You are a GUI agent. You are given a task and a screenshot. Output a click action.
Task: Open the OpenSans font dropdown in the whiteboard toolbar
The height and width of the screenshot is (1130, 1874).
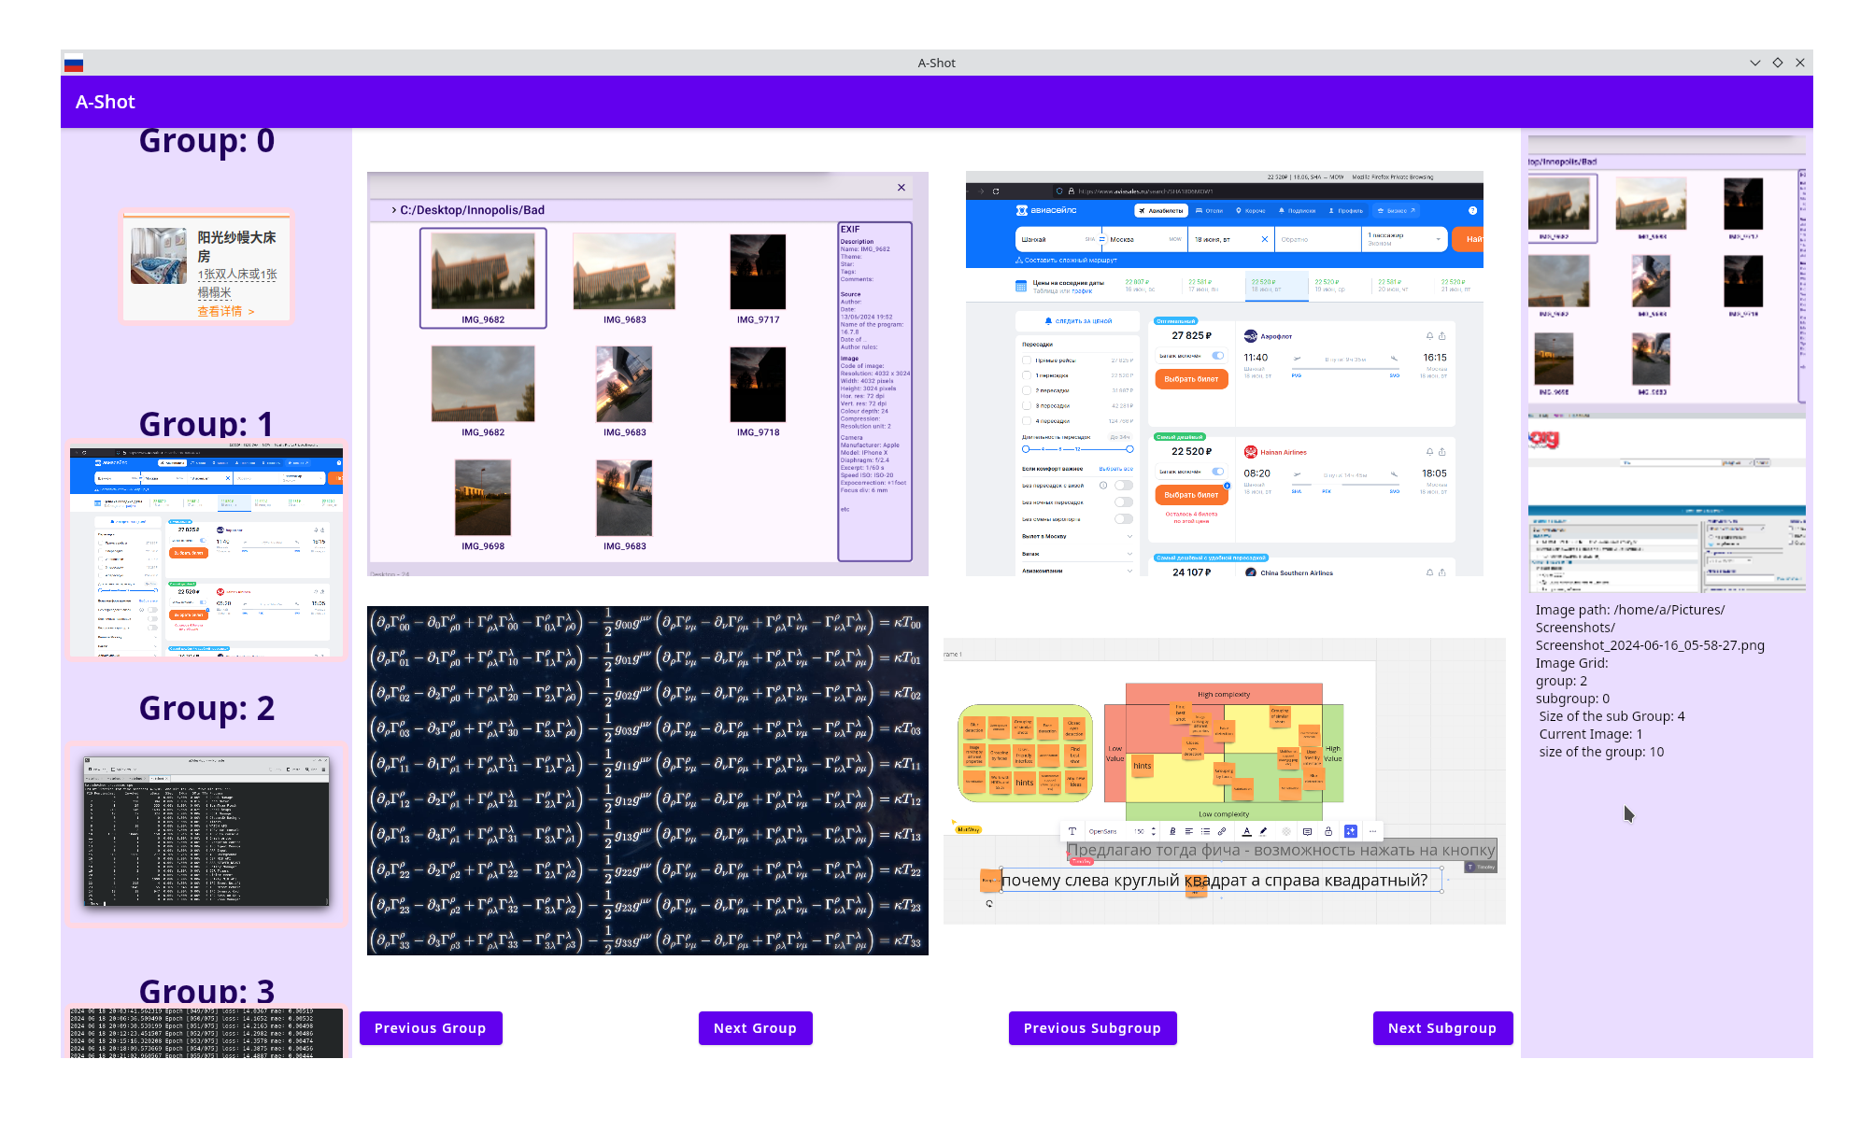[1103, 831]
